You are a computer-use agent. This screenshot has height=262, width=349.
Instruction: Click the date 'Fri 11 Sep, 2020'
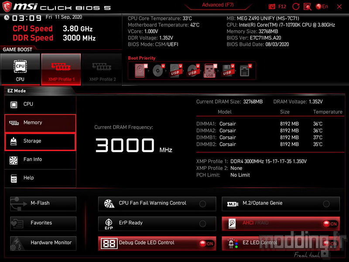64,17
